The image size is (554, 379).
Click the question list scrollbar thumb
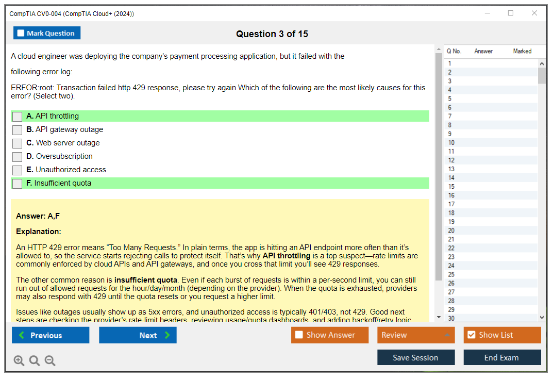(x=542, y=75)
